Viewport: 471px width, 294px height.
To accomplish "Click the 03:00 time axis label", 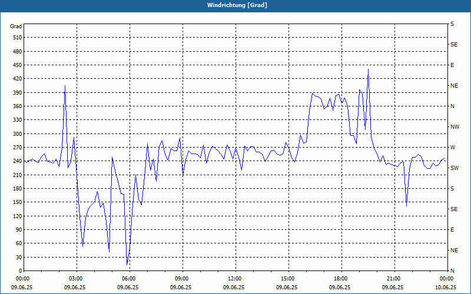I will (77, 279).
